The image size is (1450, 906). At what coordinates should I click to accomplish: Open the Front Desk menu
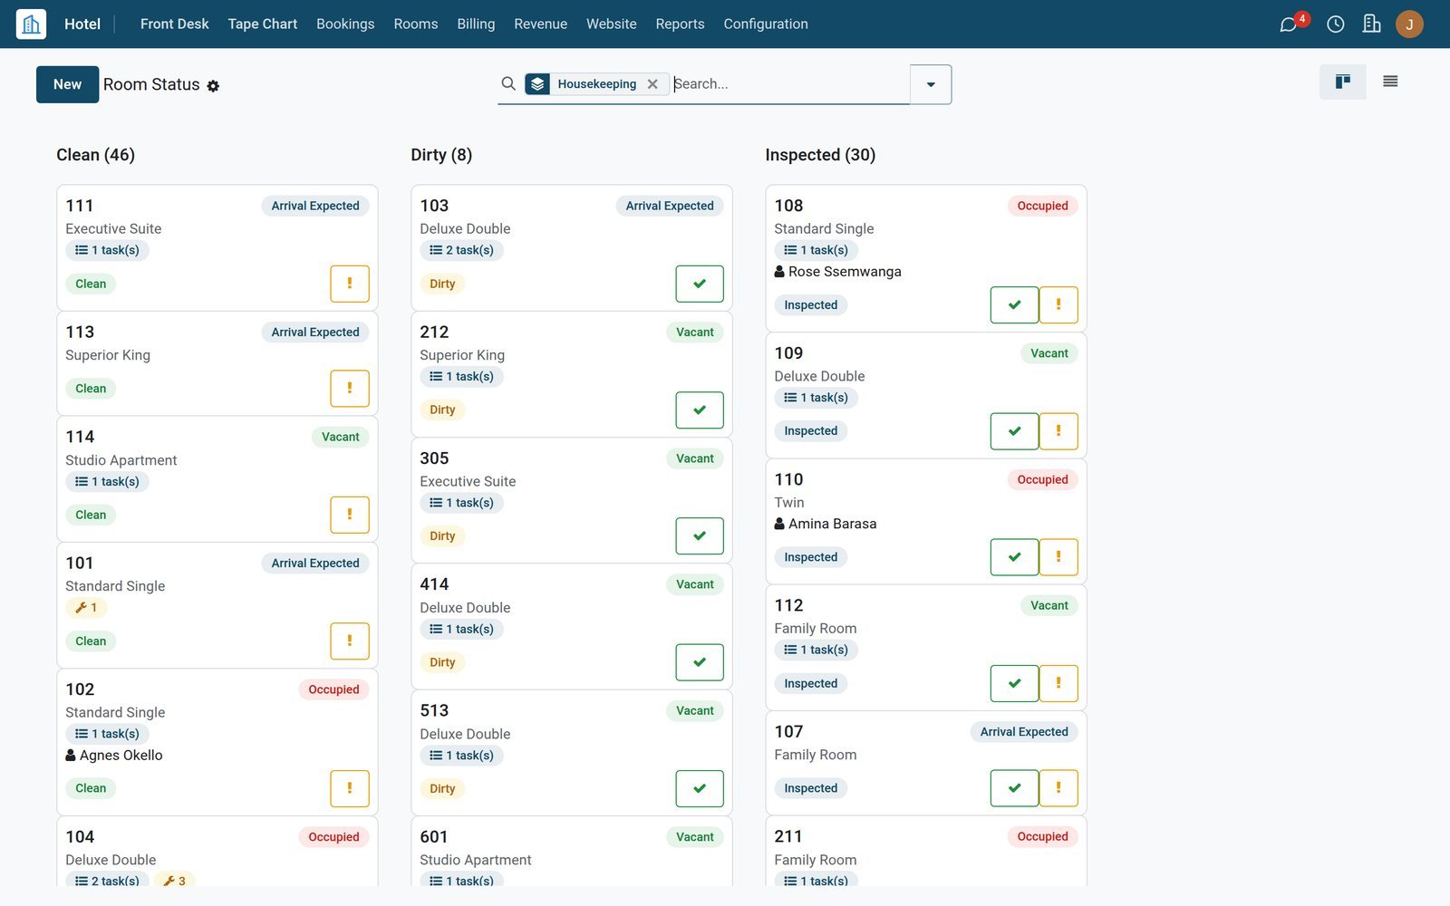(174, 24)
